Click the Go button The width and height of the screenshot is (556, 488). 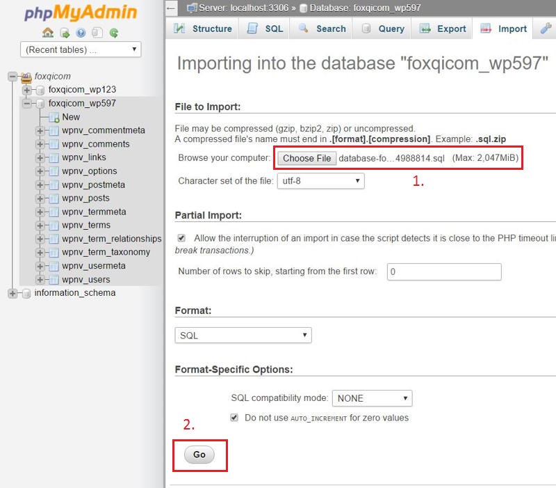pos(199,454)
